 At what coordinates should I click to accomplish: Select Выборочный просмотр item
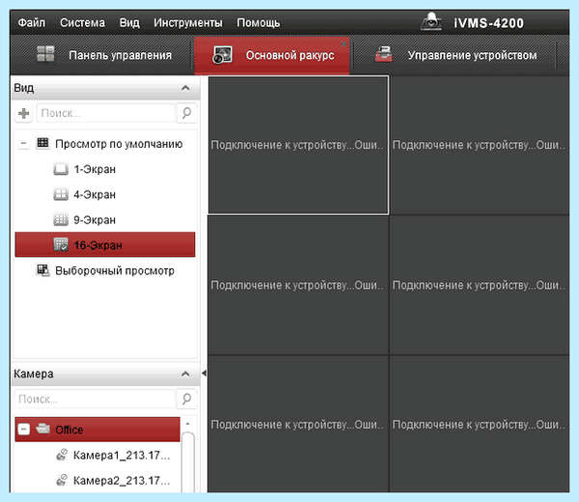click(115, 270)
